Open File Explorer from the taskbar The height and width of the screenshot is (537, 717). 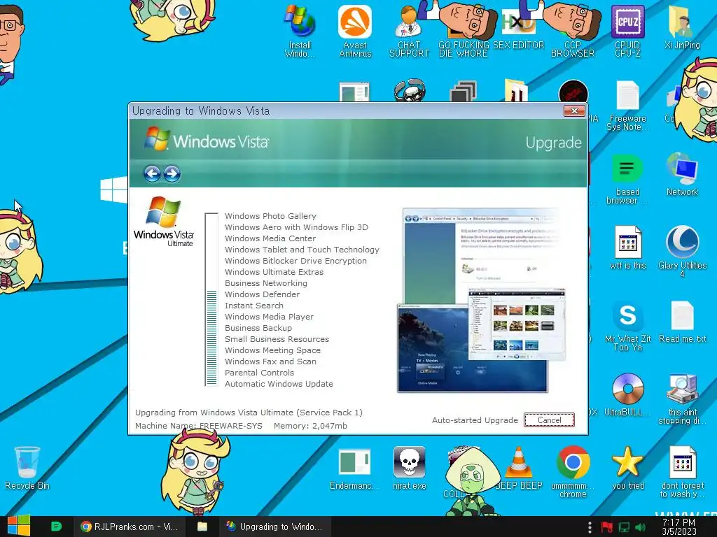click(x=202, y=527)
